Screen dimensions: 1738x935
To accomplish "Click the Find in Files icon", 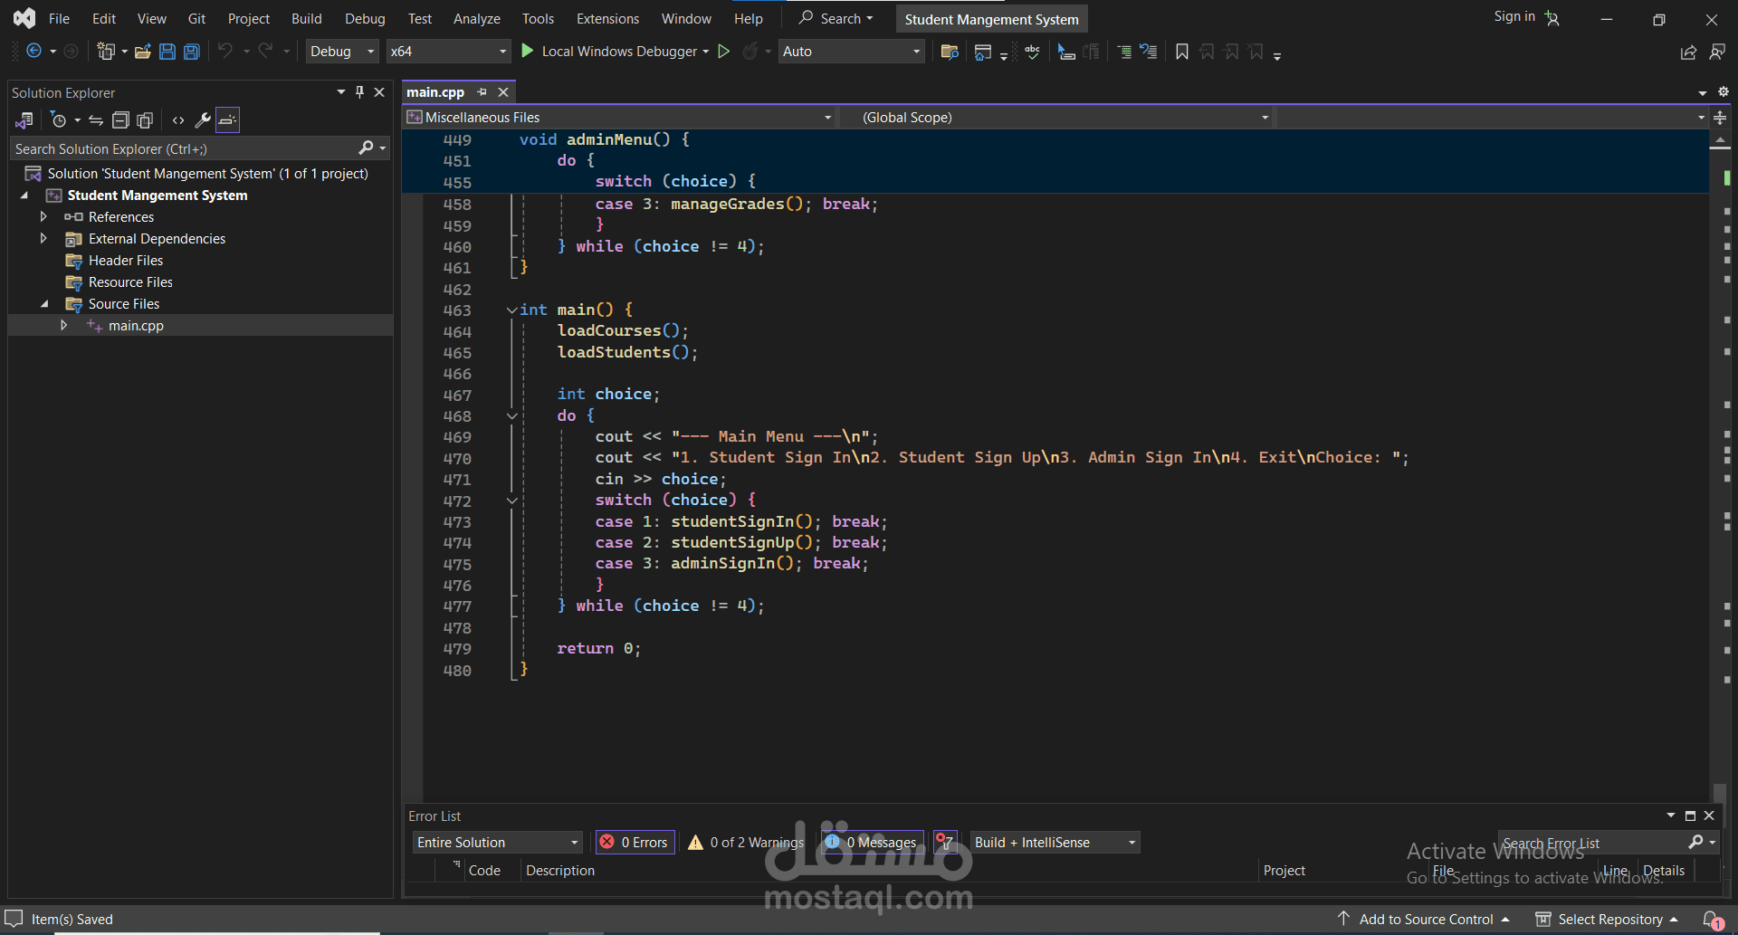I will click(x=950, y=52).
